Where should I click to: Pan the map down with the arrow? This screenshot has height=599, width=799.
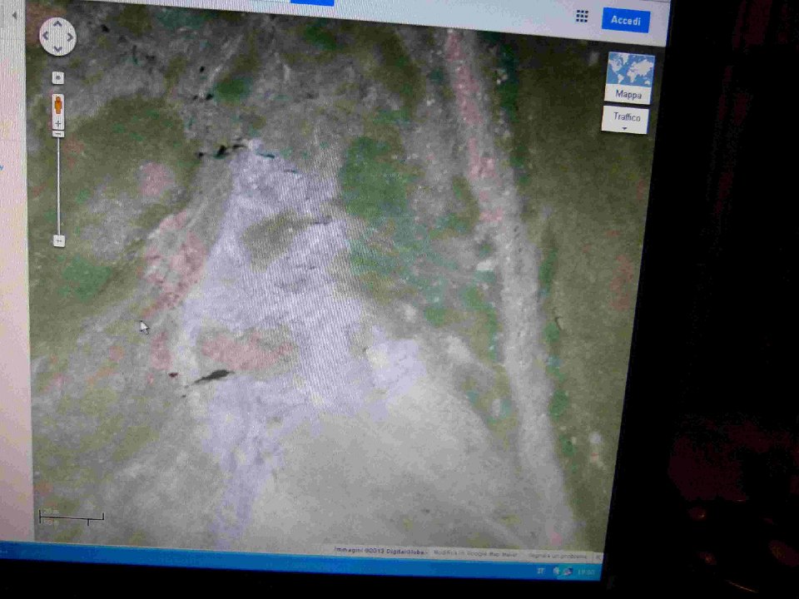coord(57,49)
